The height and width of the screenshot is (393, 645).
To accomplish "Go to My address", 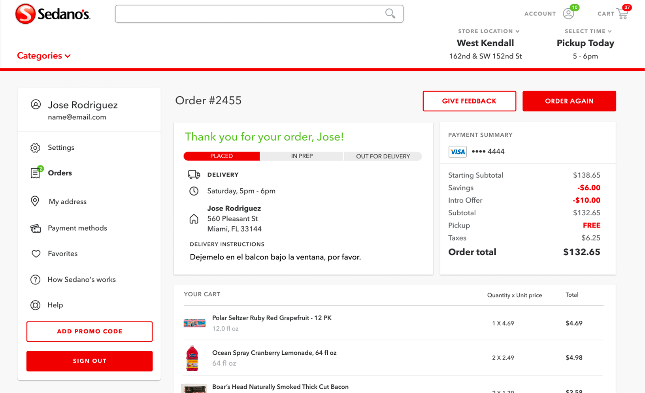I will [68, 201].
